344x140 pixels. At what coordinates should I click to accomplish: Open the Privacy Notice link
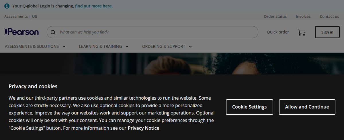click(143, 128)
